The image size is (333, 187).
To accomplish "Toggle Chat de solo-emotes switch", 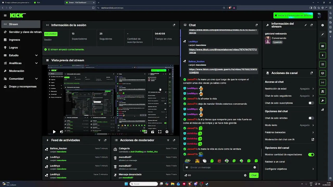I will pyautogui.click(x=311, y=118).
